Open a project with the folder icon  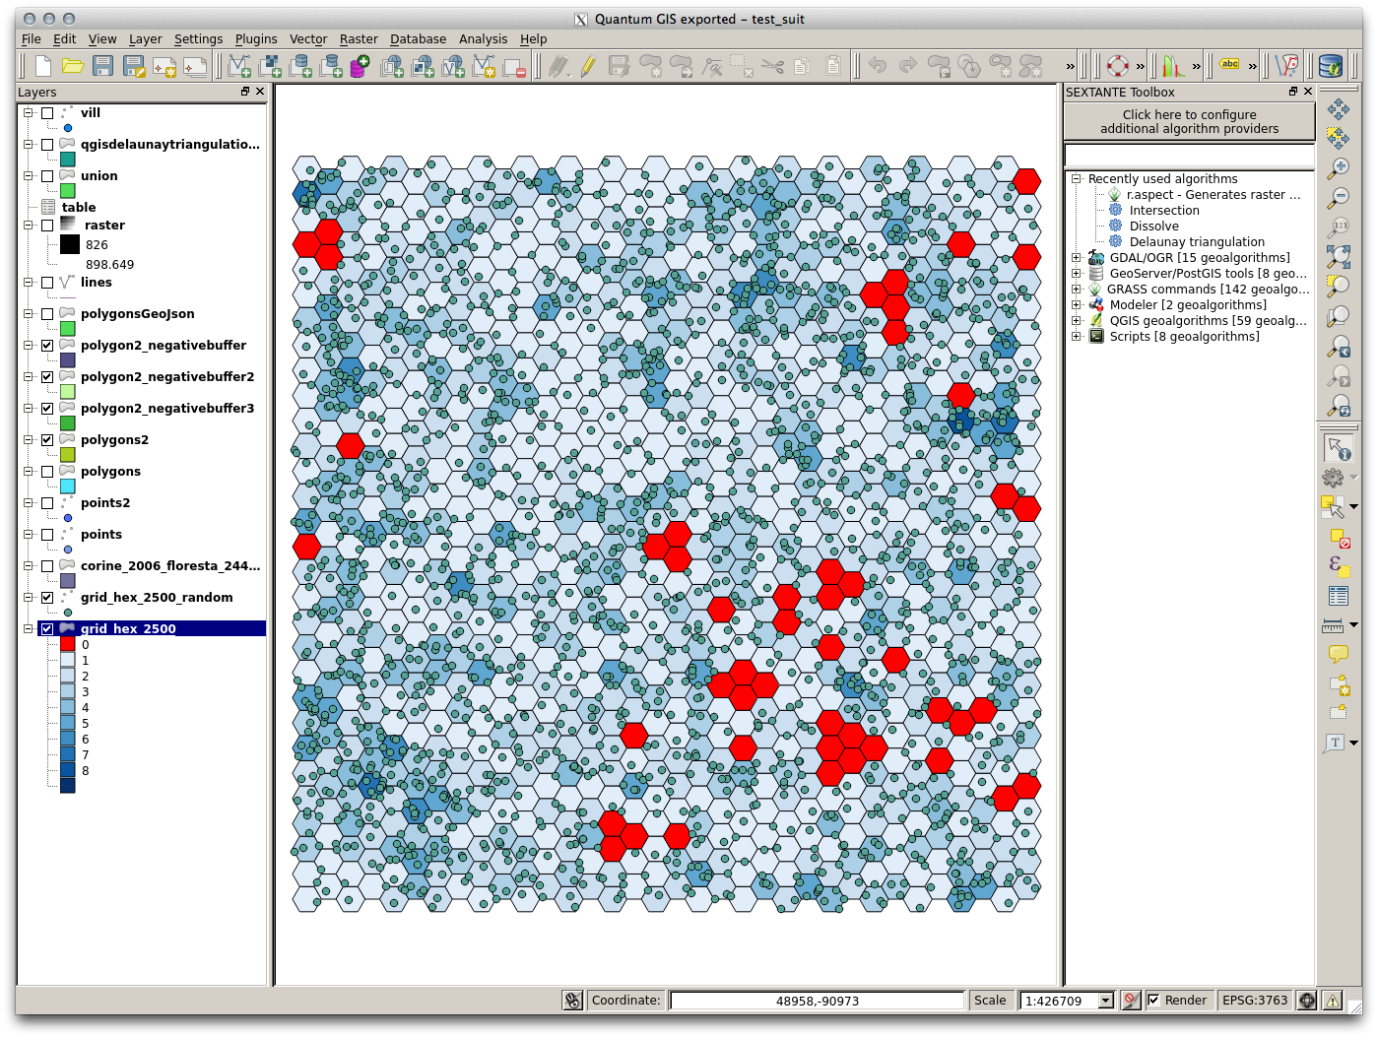[x=73, y=66]
